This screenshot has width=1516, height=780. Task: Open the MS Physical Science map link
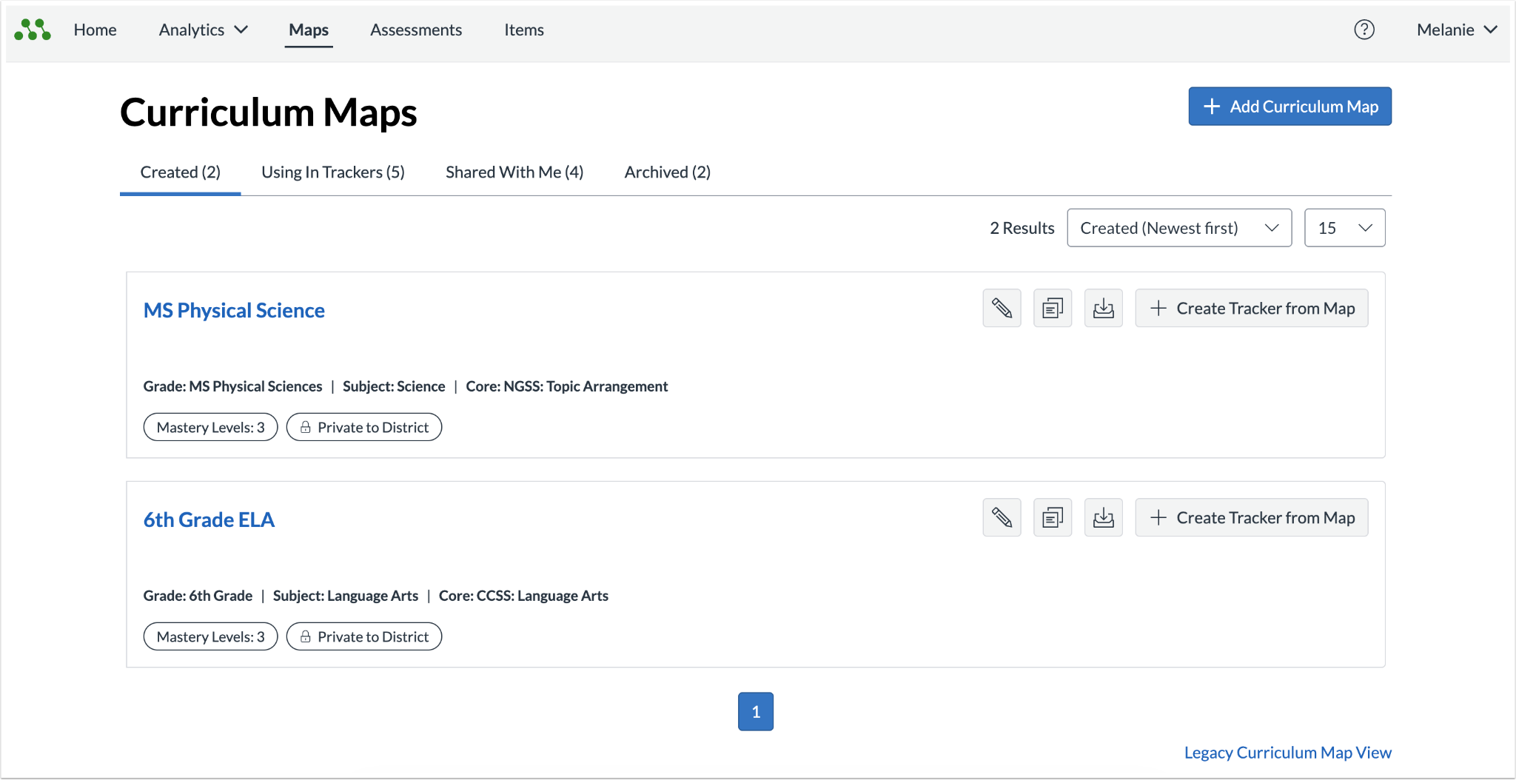(234, 310)
